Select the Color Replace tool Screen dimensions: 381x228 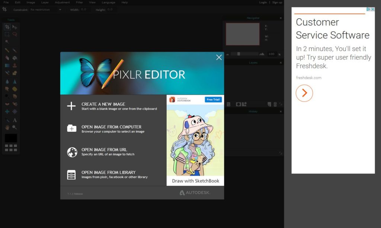pos(7,73)
